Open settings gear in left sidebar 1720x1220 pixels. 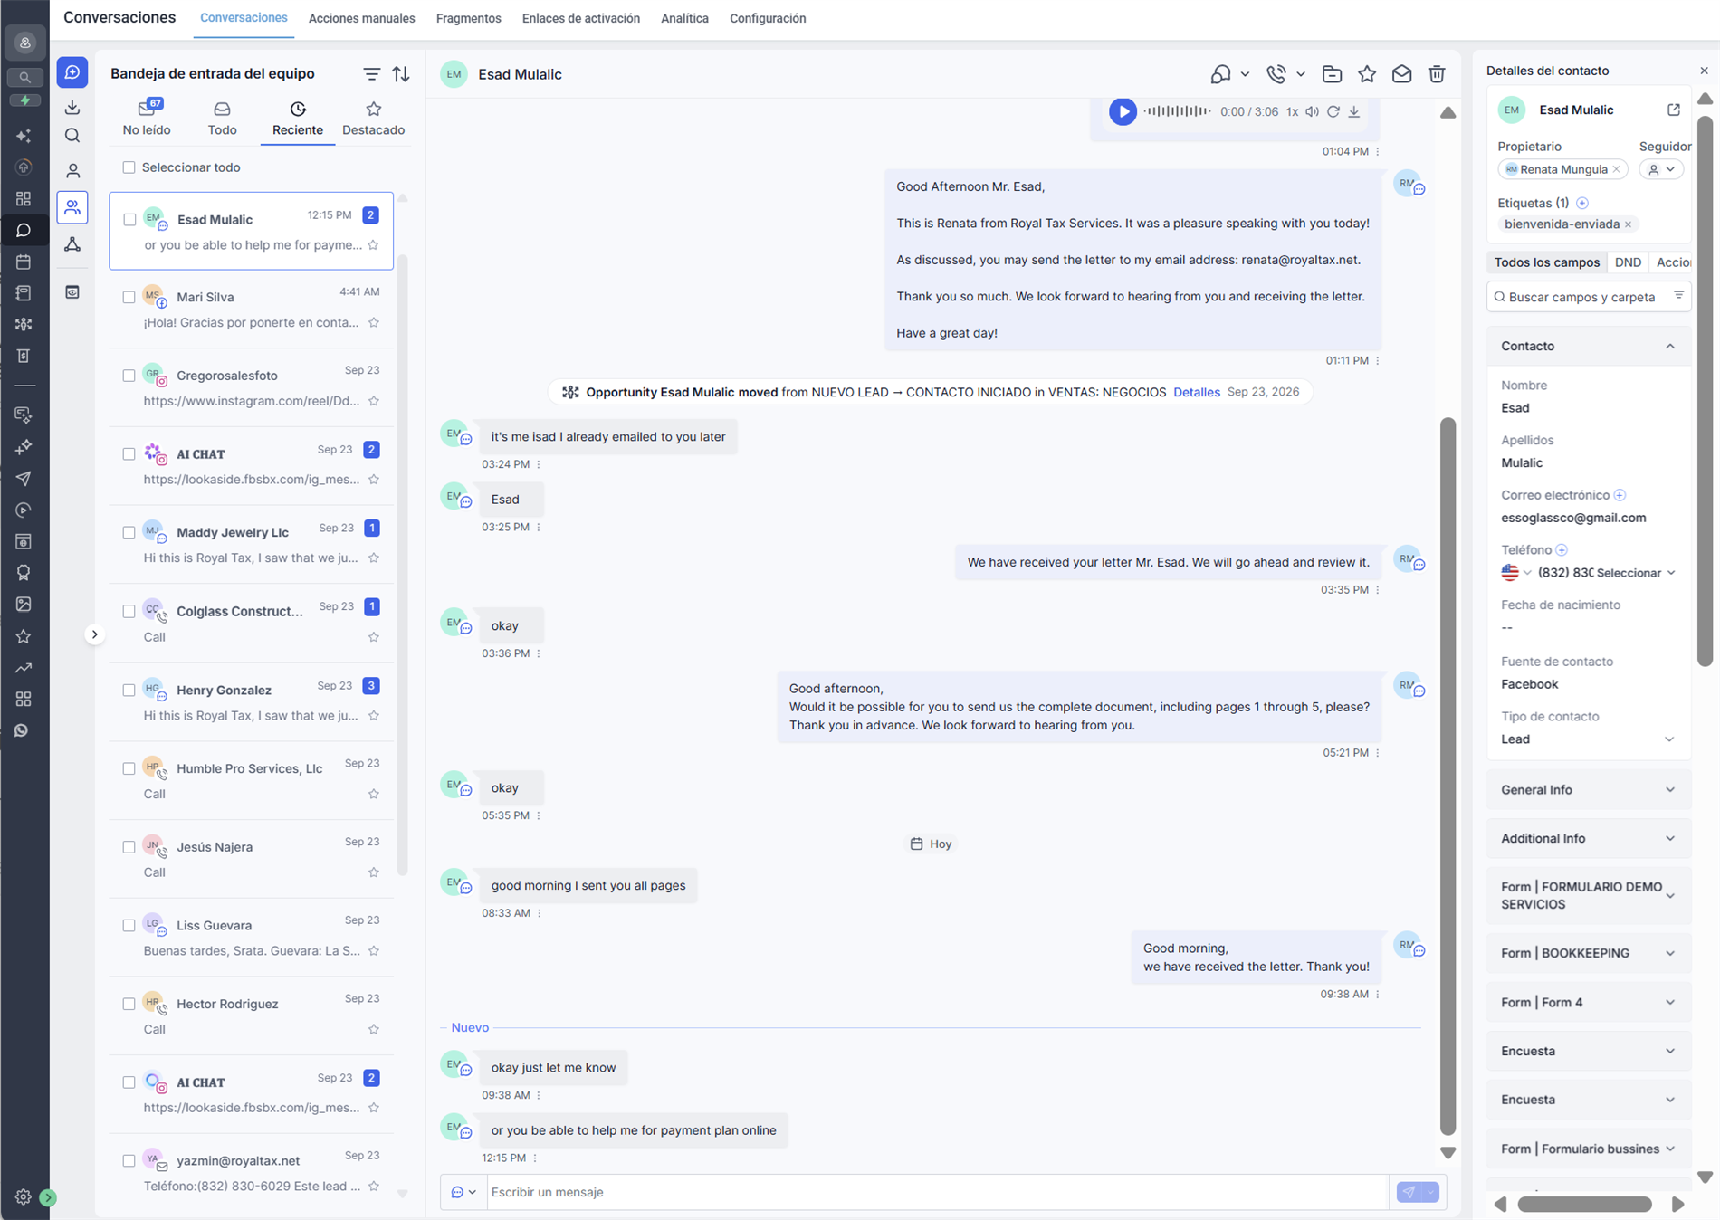pos(24,1196)
